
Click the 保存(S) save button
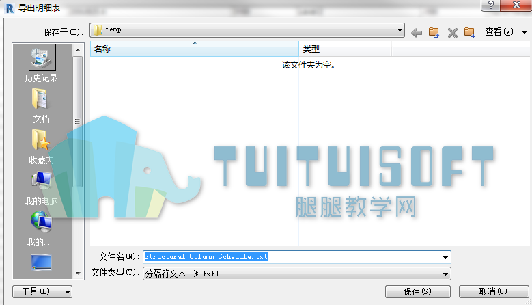[418, 292]
